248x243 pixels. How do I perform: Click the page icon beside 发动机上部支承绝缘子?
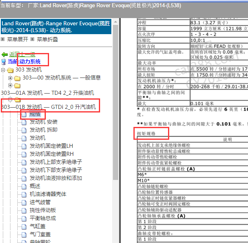(24, 162)
